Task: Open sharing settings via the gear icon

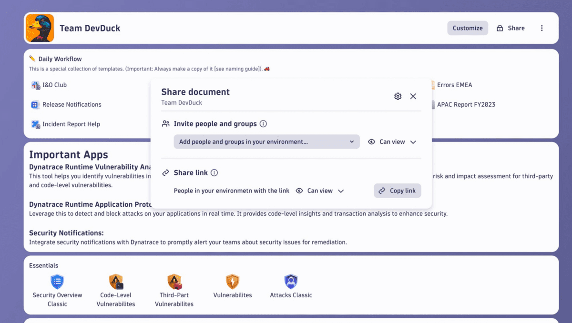Action: point(398,96)
